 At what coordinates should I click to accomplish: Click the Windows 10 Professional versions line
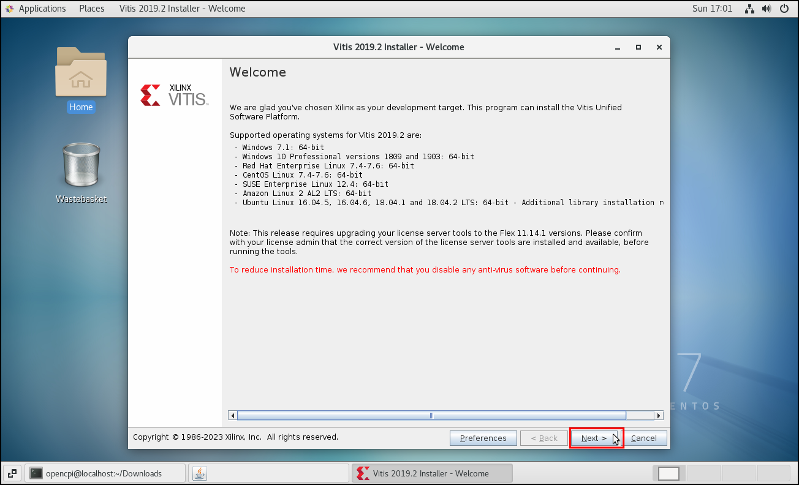354,157
